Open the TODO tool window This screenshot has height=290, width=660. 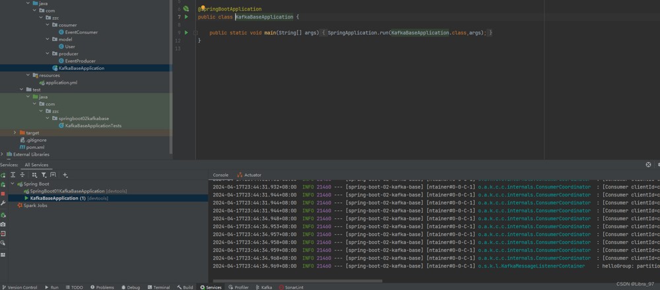75,287
